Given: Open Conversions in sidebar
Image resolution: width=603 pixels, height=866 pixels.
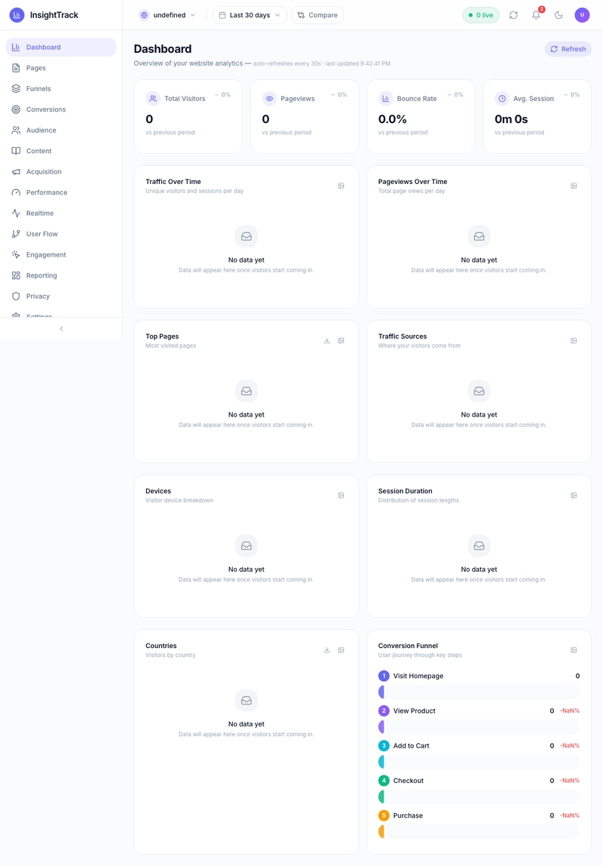Looking at the screenshot, I should point(61,109).
